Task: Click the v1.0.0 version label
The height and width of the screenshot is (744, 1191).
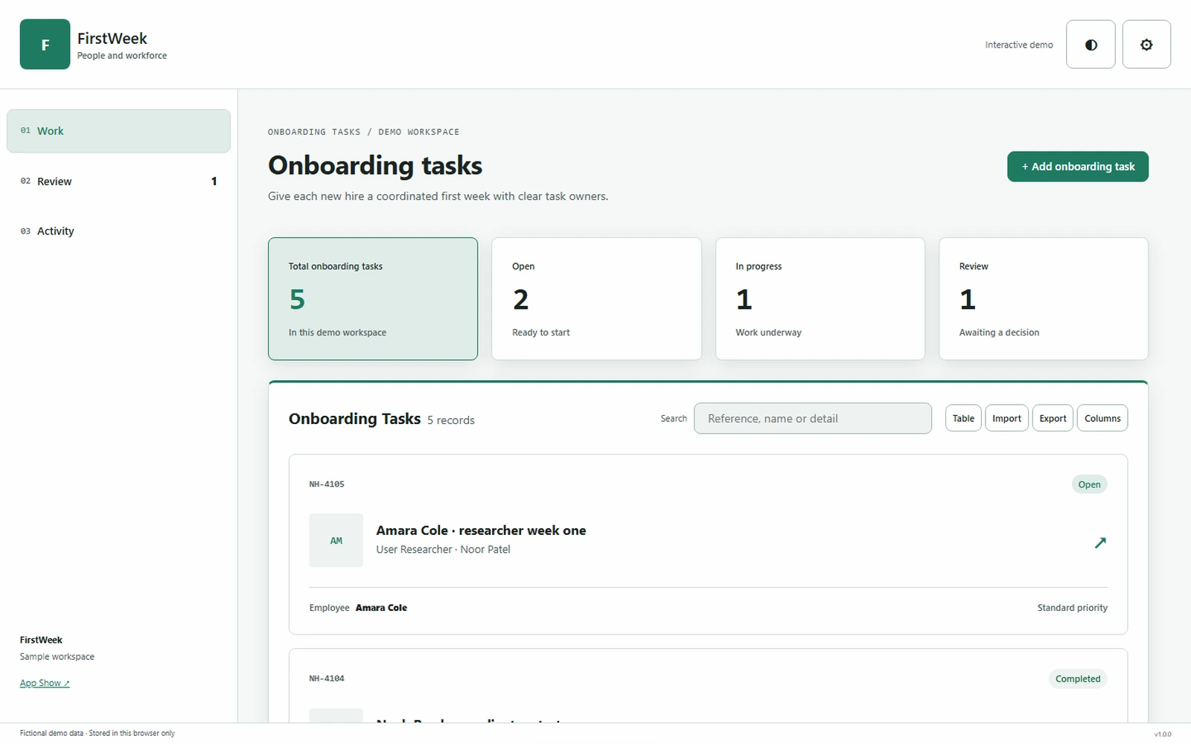Action: [x=1162, y=734]
